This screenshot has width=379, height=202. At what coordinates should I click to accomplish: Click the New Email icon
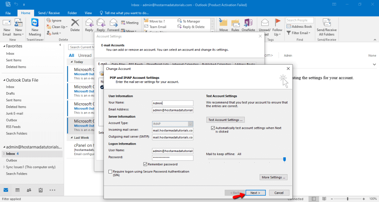[x=7, y=23]
